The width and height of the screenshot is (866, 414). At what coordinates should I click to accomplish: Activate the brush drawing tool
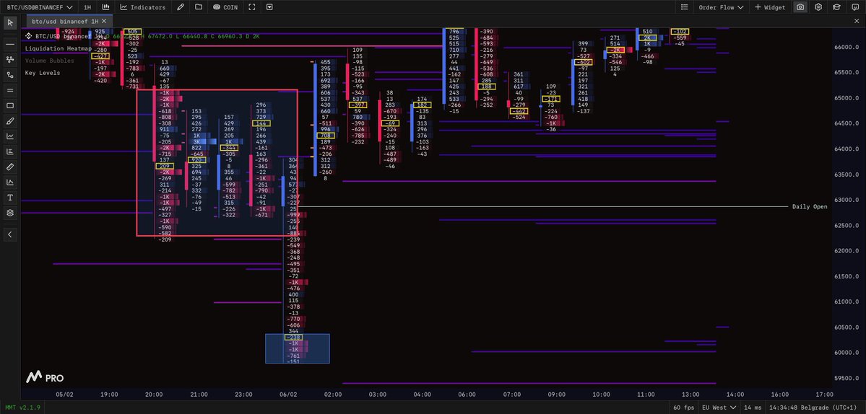(10, 120)
